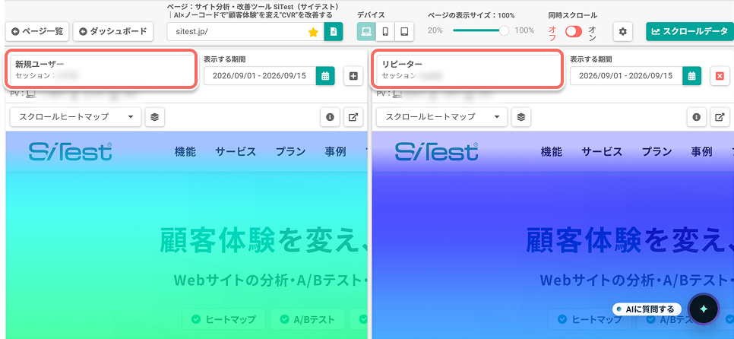Open サービス menu in right preview
The width and height of the screenshot is (734, 339).
tap(602, 151)
